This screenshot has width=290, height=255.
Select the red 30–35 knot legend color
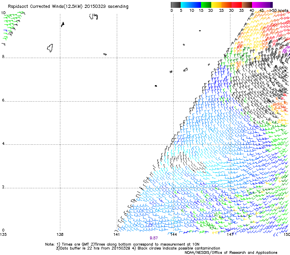coord(237,5)
